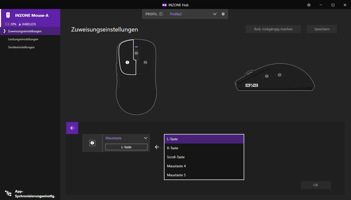
Task: Open Leistungseinstellungen in the sidebar
Action: 23,39
